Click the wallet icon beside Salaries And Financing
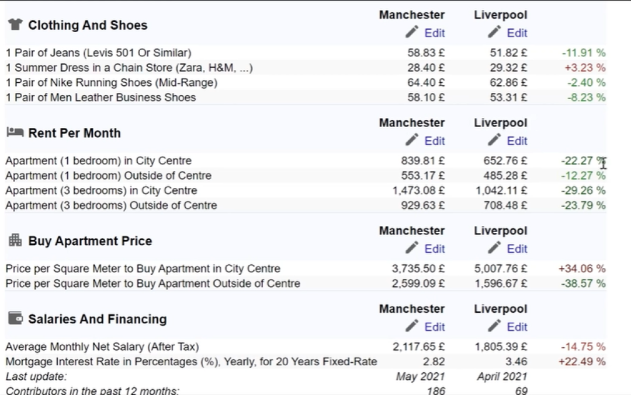Viewport: 631px width, 395px height. pyautogui.click(x=15, y=319)
